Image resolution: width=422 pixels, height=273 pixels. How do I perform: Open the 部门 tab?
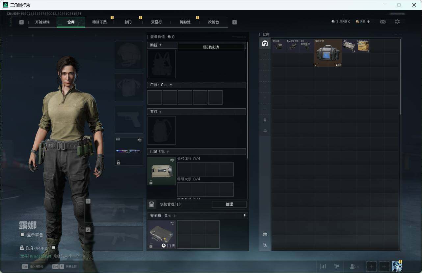[x=128, y=22]
